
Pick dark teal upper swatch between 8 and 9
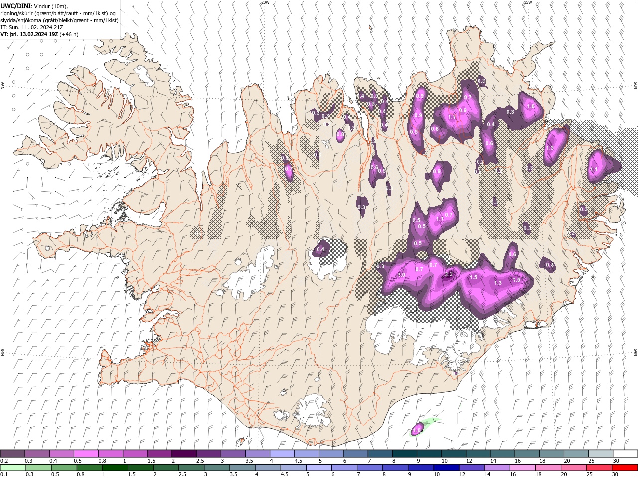pos(404,454)
